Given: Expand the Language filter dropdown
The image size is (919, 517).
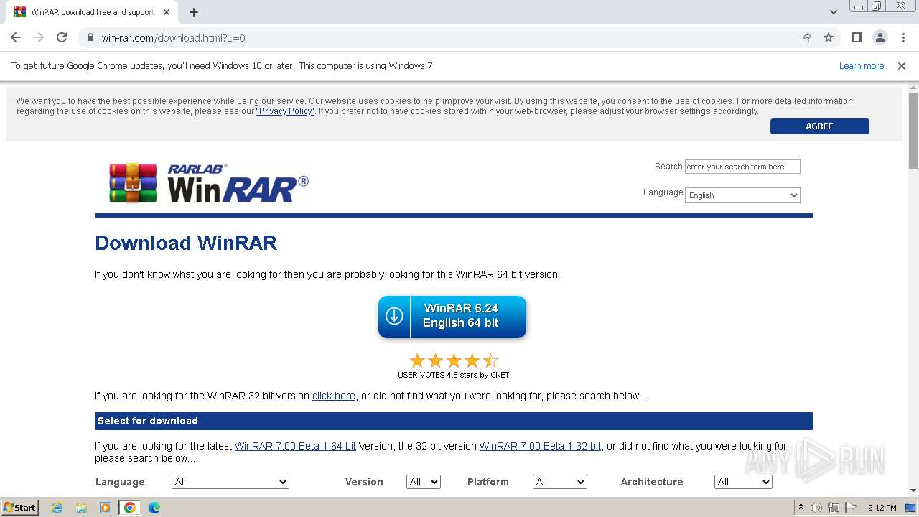Looking at the screenshot, I should pos(230,482).
